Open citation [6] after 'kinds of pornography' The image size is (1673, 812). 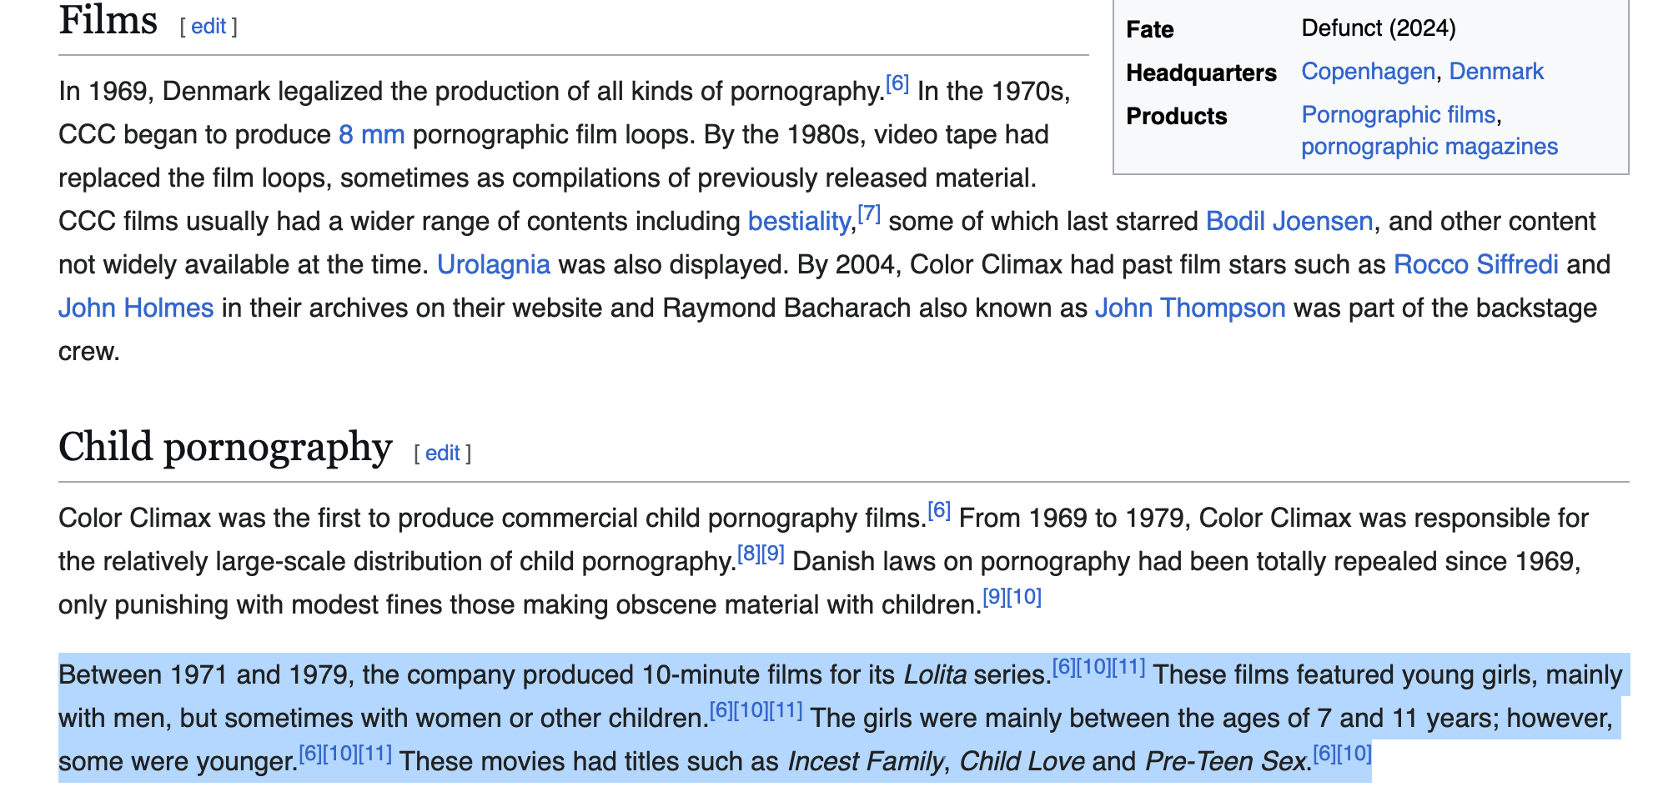pyautogui.click(x=897, y=83)
